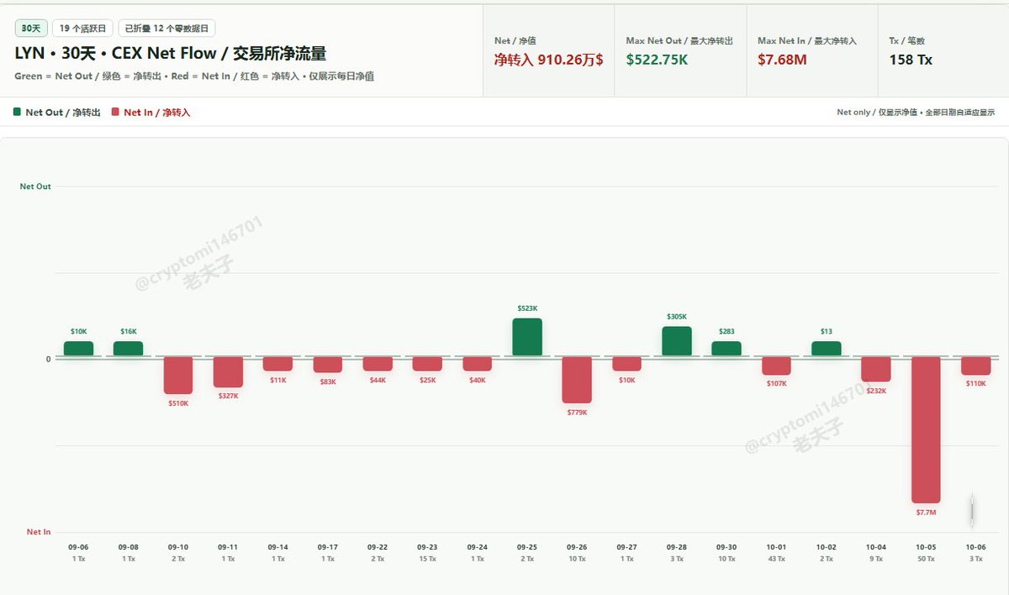Viewport: 1009px width, 595px height.
Task: Click the green bar for 09-28
Action: [677, 341]
